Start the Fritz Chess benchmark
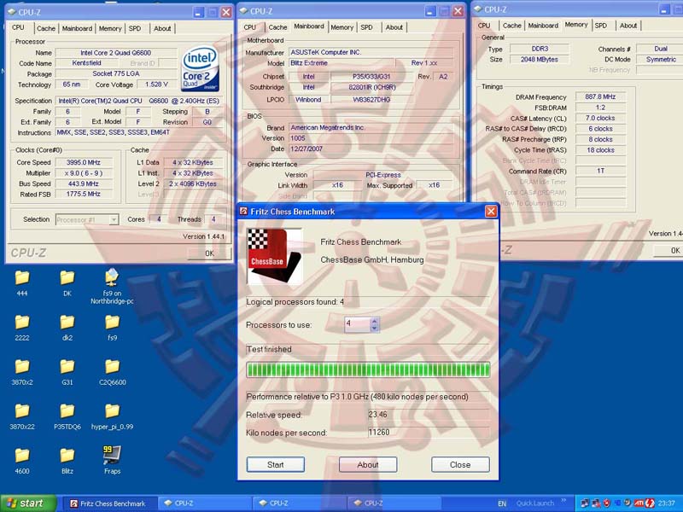683x512 pixels. 275,464
